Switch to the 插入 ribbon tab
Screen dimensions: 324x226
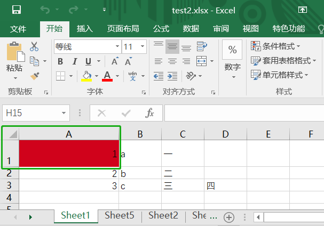click(84, 29)
